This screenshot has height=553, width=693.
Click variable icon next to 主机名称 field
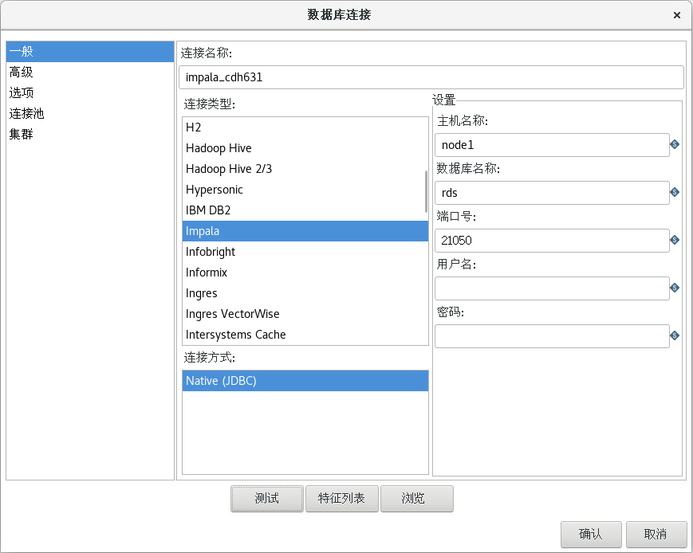pyautogui.click(x=675, y=144)
